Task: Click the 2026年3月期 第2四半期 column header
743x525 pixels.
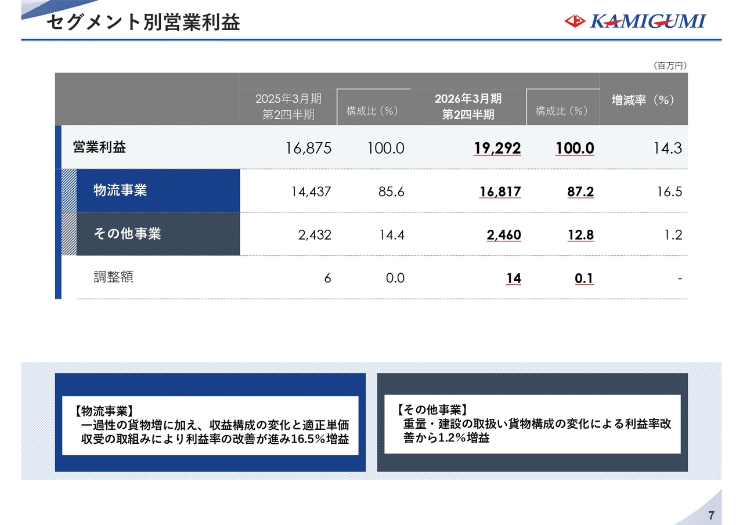Action: coord(468,107)
